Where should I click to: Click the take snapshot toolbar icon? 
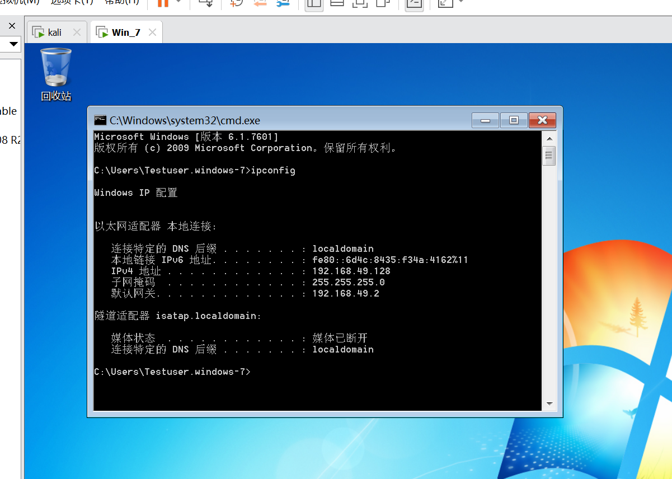click(x=237, y=3)
